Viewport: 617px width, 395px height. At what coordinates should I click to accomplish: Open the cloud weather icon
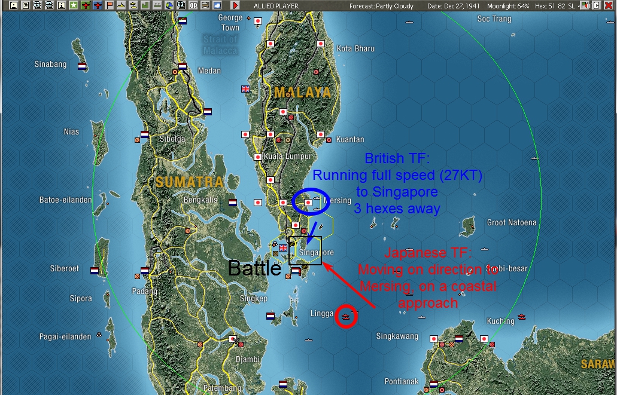pos(217,5)
